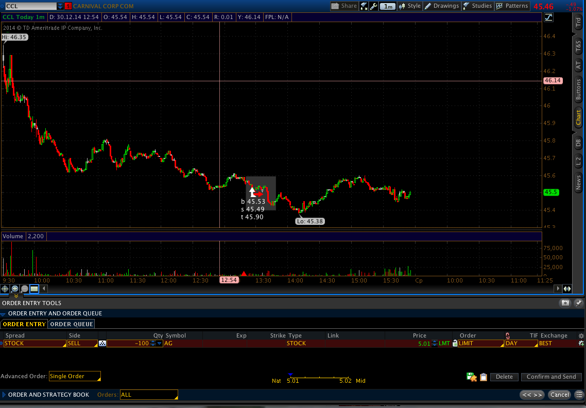586x408 pixels.
Task: Click the red link chain icon in header
Action: coord(508,335)
